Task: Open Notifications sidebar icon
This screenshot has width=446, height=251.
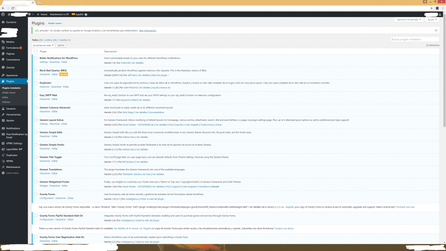Action: pos(3,129)
